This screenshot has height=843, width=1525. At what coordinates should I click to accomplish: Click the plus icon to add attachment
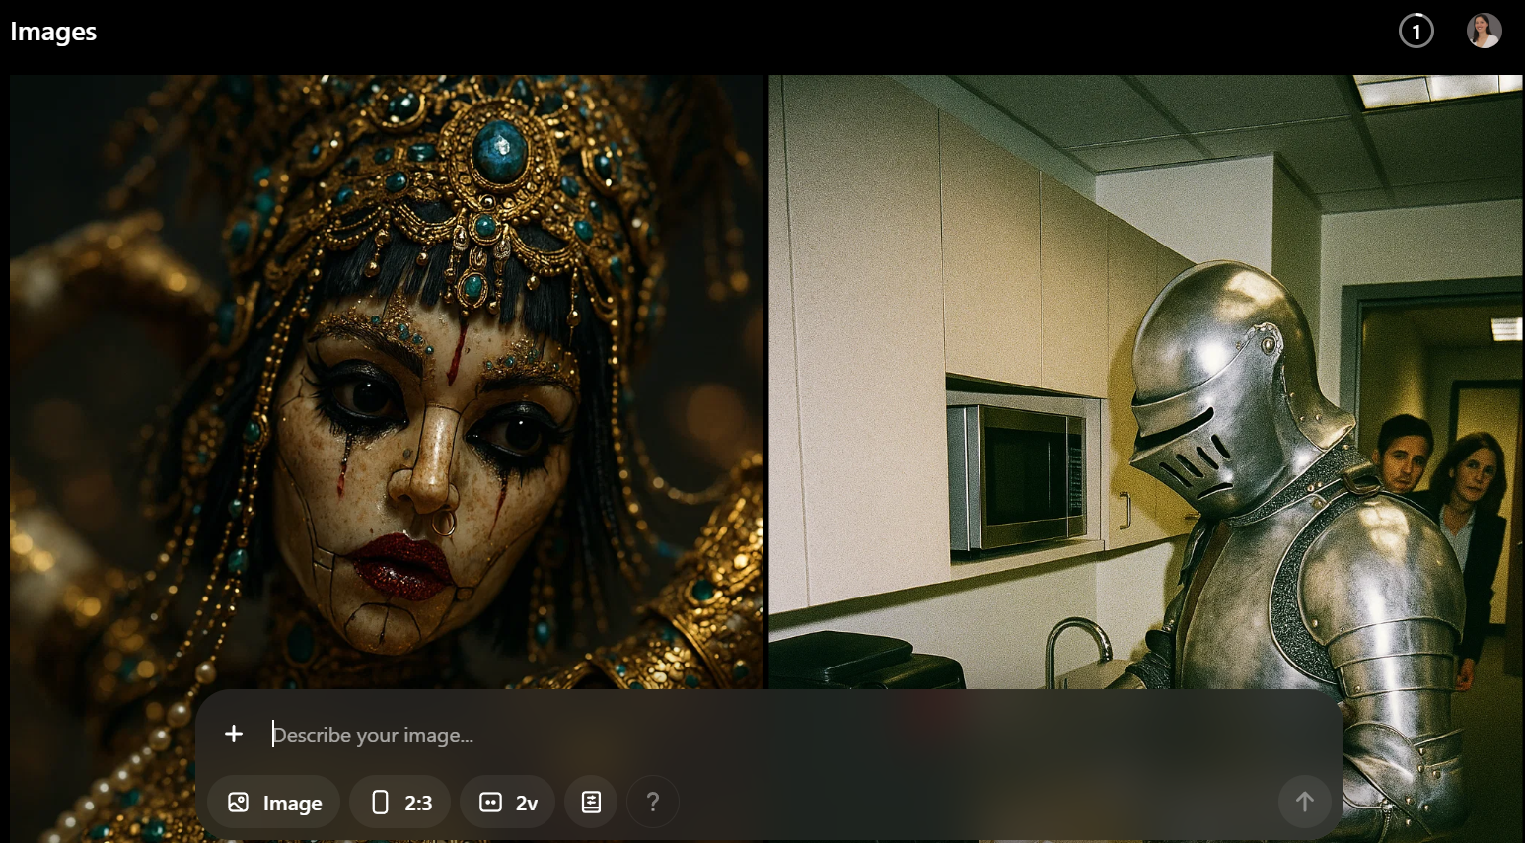pos(234,734)
